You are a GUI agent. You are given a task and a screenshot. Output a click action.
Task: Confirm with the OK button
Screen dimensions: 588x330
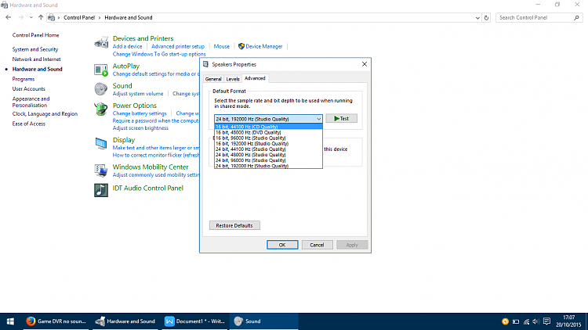pyautogui.click(x=282, y=245)
